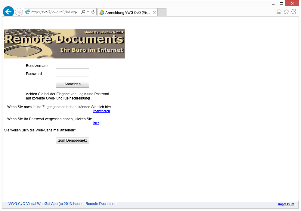Viewport: 301px width, 211px height.
Task: Click the 'hier' forgotten password link
Action: 96,123
